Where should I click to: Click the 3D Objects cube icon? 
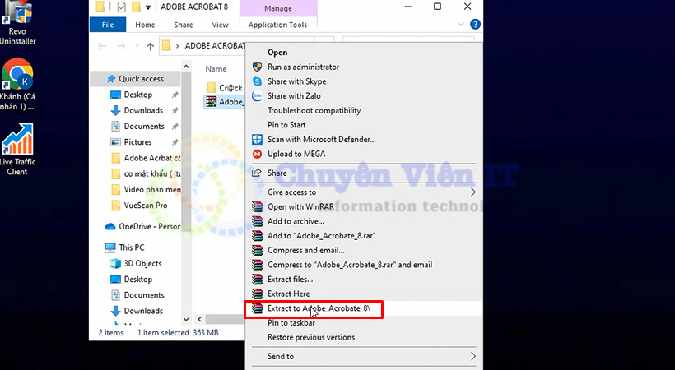click(115, 263)
